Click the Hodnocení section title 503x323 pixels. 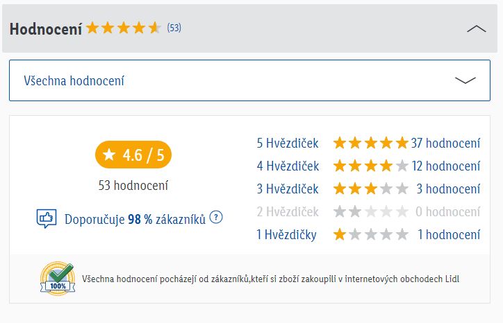point(45,28)
